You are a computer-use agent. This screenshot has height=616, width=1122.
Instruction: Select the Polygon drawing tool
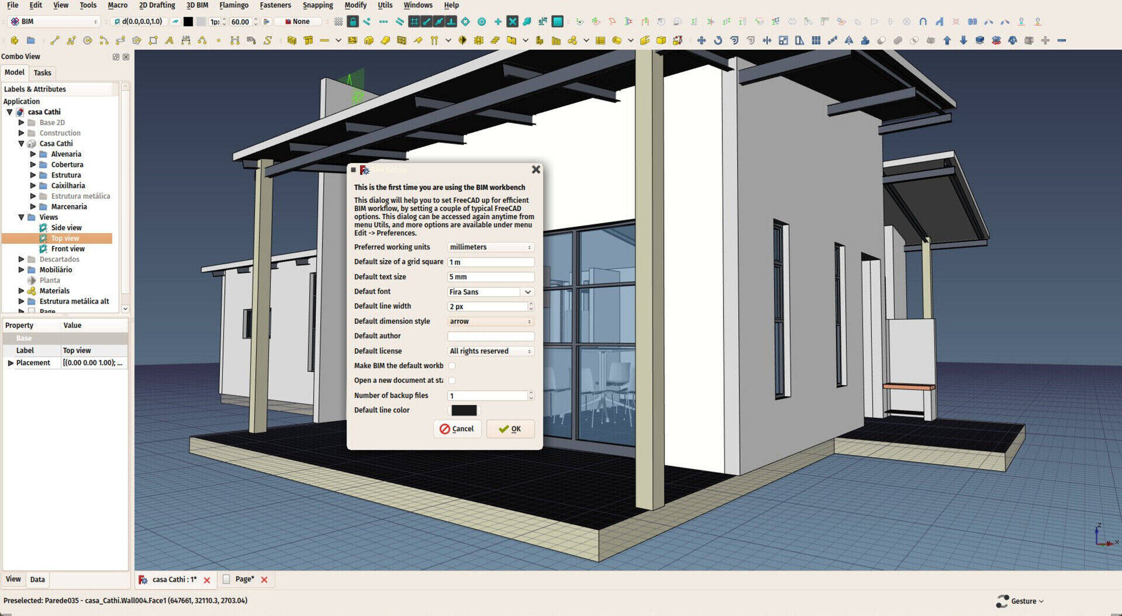tap(137, 40)
